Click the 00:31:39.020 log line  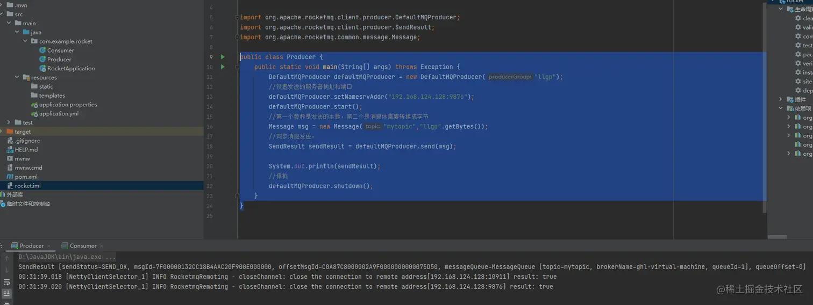[286, 287]
